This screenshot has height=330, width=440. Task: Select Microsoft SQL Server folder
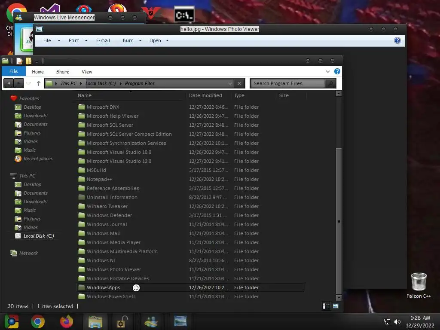pyautogui.click(x=110, y=125)
